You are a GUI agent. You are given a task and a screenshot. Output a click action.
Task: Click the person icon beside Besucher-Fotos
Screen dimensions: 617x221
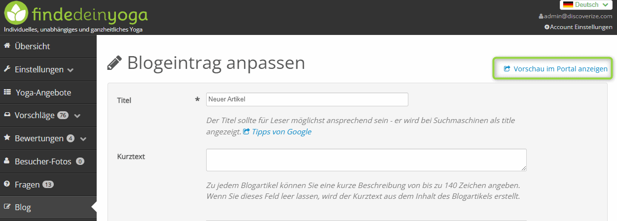(x=7, y=161)
